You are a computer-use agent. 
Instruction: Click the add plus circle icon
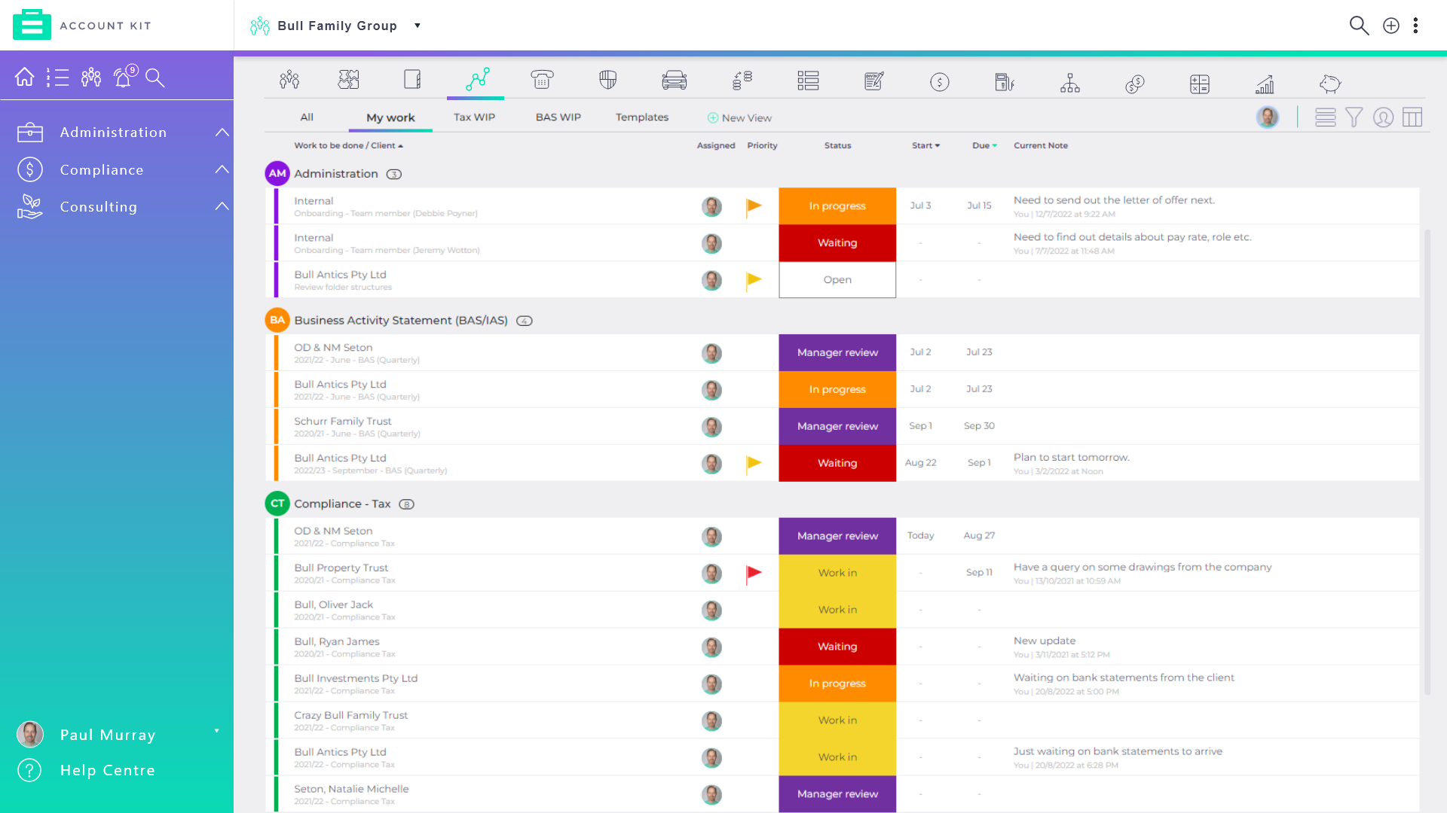click(x=1391, y=26)
